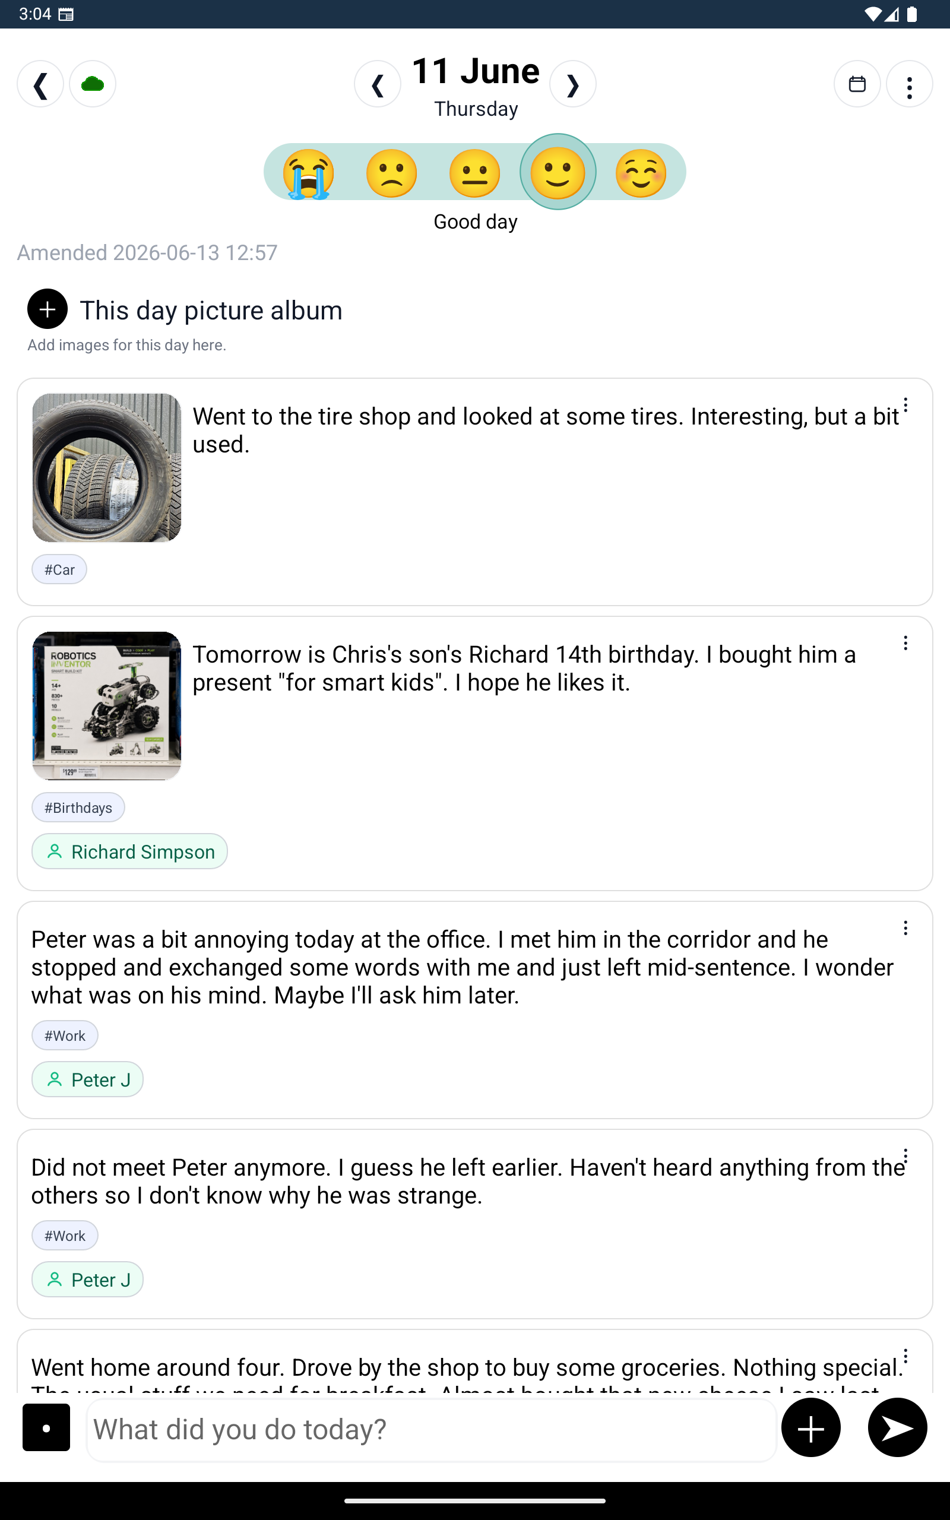Go back using the top-left arrow
The image size is (950, 1520).
pos(40,84)
